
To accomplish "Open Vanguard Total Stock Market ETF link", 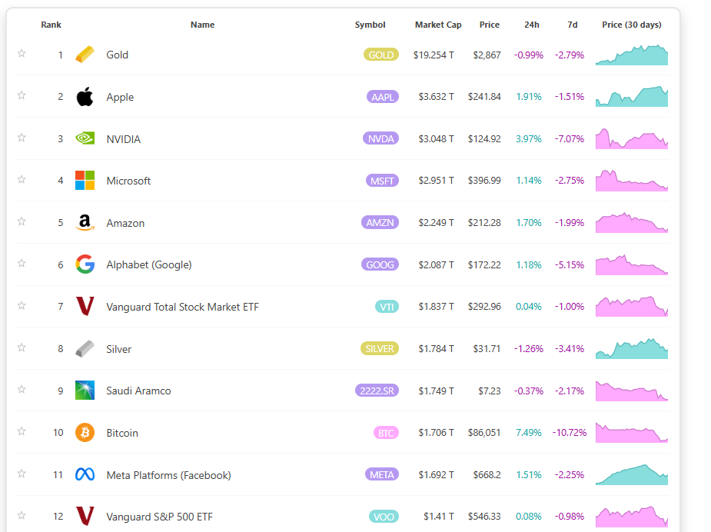I will coord(182,307).
